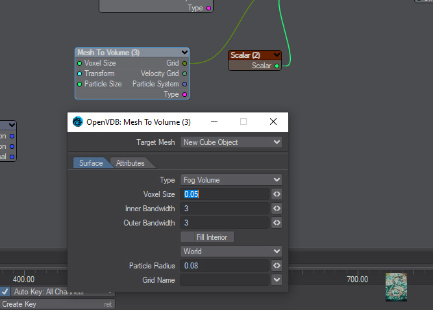Close the OpenVDB Mesh To Volume dialog
The width and height of the screenshot is (433, 310).
click(273, 122)
